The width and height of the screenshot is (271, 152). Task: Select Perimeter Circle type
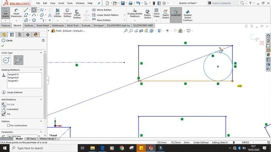(x=18, y=60)
